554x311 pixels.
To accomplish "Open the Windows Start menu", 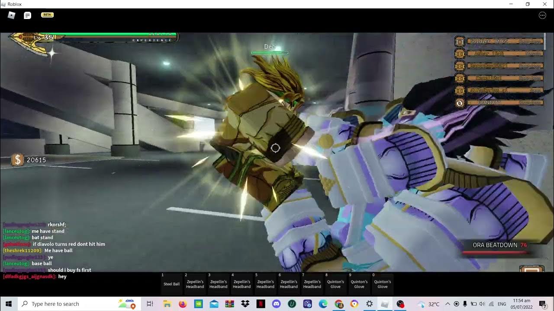I will click(9, 304).
